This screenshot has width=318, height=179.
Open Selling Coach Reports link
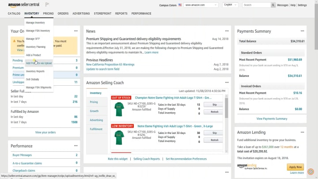147,159
